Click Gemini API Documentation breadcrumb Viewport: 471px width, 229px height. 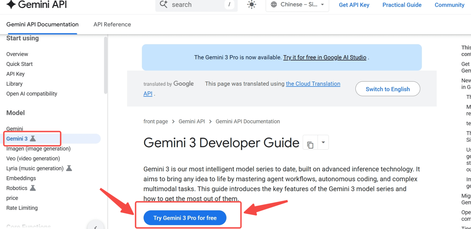tap(248, 121)
